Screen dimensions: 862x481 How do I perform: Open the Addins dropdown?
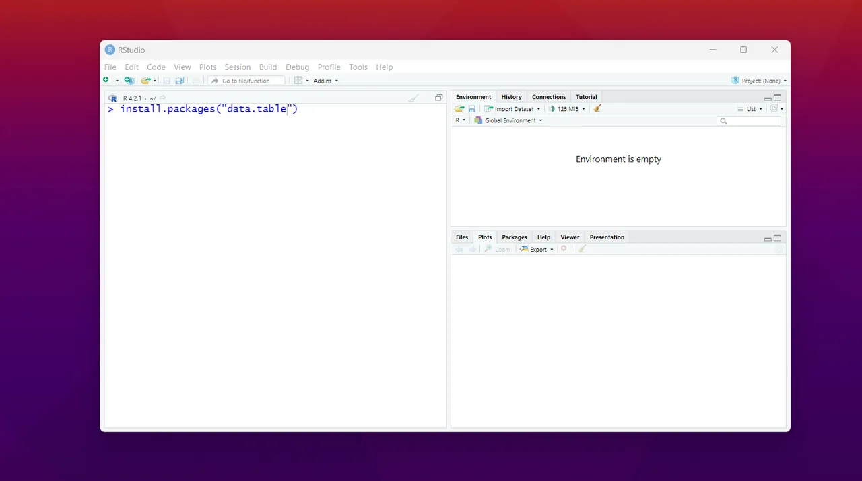pyautogui.click(x=326, y=81)
